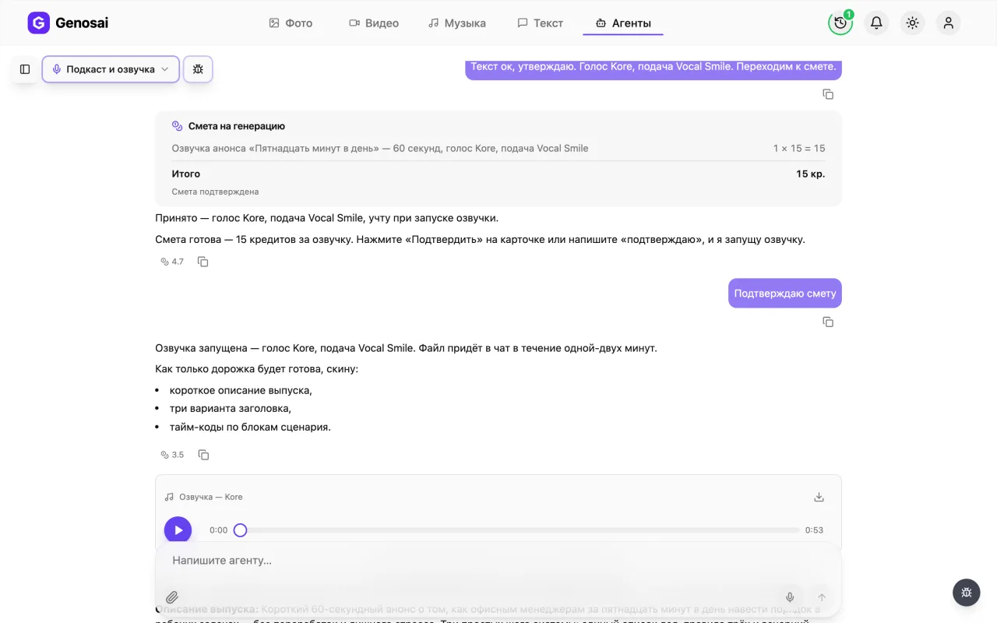
Task: Copy the Подтверждаю смету message
Action: (828, 322)
